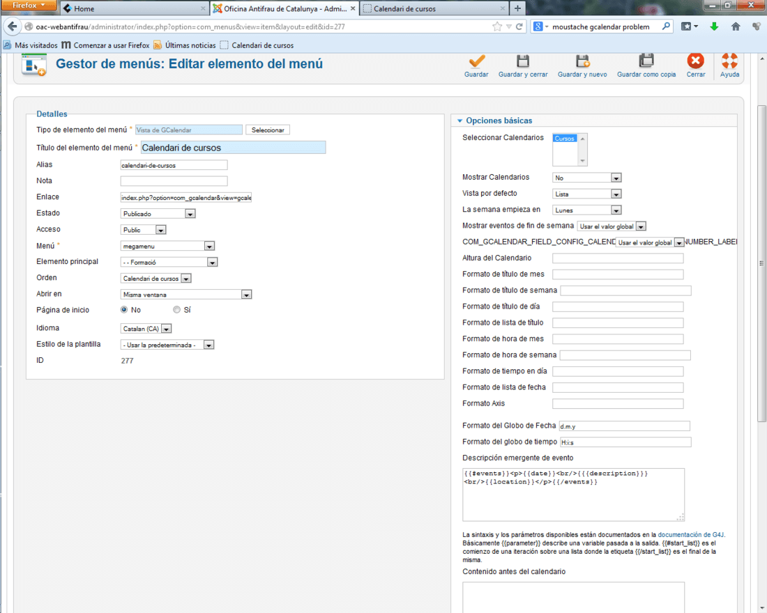767x613 pixels.
Task: Switch to the Home tab
Action: pyautogui.click(x=134, y=8)
